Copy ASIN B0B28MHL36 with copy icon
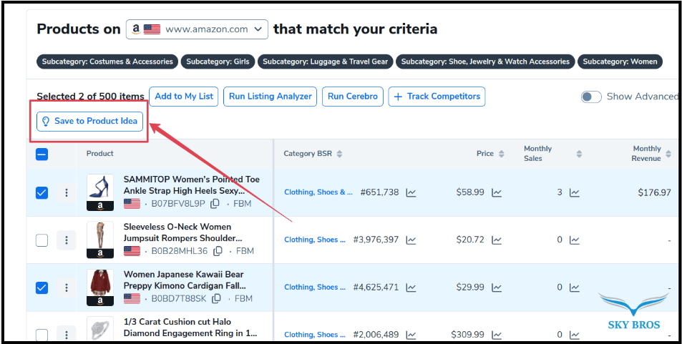 218,251
